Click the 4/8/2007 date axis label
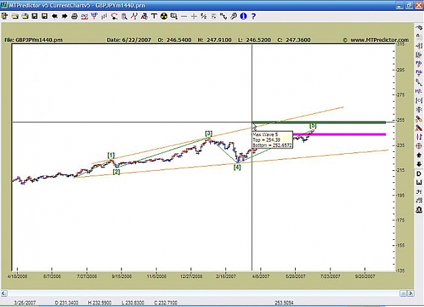 (261, 277)
